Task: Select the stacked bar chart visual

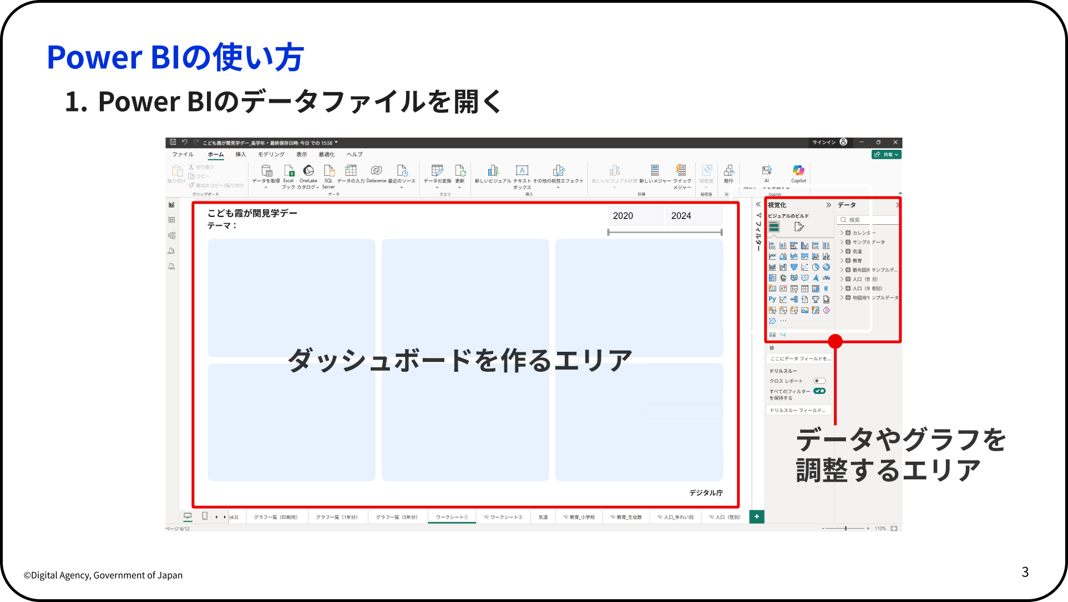Action: (x=772, y=245)
